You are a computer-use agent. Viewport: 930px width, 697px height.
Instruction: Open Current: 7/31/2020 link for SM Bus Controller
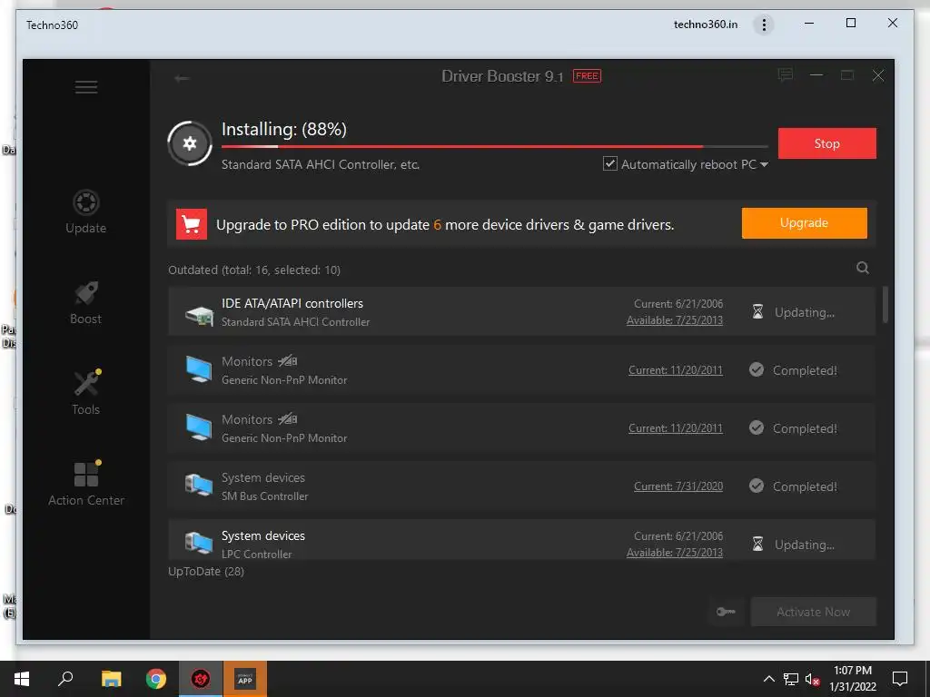tap(678, 486)
